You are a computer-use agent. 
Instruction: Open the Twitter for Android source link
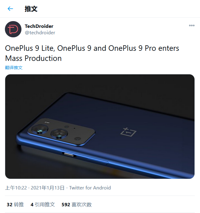pyautogui.click(x=90, y=188)
